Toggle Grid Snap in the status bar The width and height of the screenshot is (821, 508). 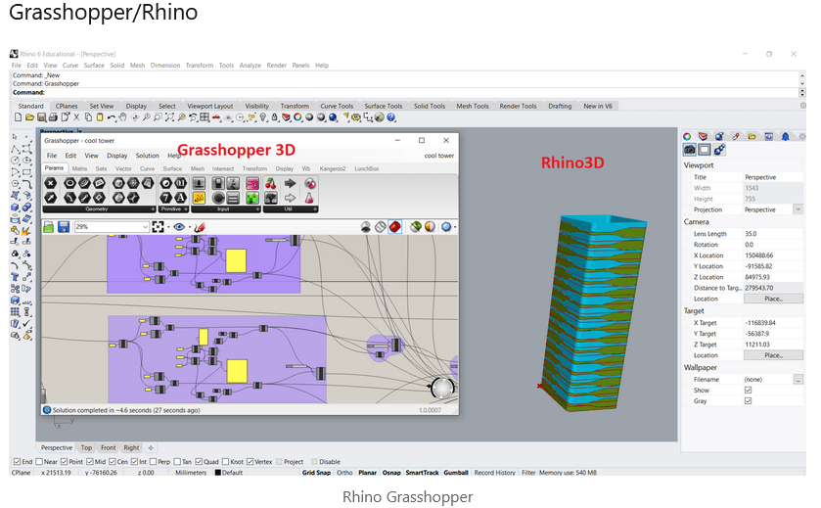pos(315,473)
